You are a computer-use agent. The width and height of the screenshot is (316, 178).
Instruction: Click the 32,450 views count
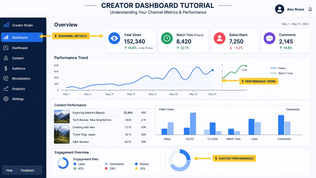pyautogui.click(x=128, y=113)
